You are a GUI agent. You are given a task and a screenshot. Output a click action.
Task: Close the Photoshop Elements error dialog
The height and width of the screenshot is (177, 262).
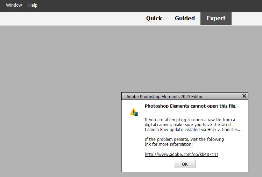(x=244, y=96)
